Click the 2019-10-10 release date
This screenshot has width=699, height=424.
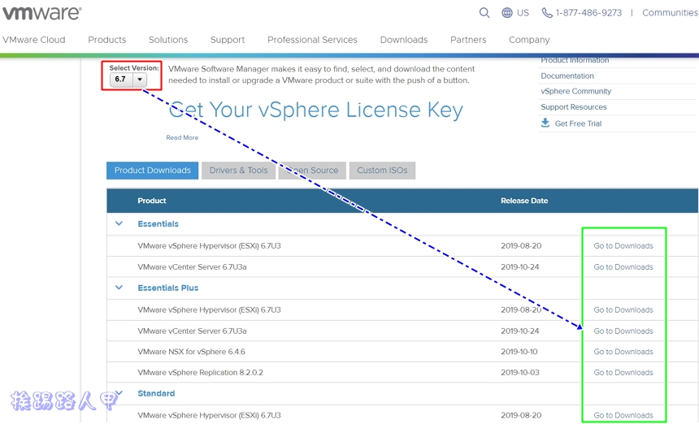click(519, 352)
